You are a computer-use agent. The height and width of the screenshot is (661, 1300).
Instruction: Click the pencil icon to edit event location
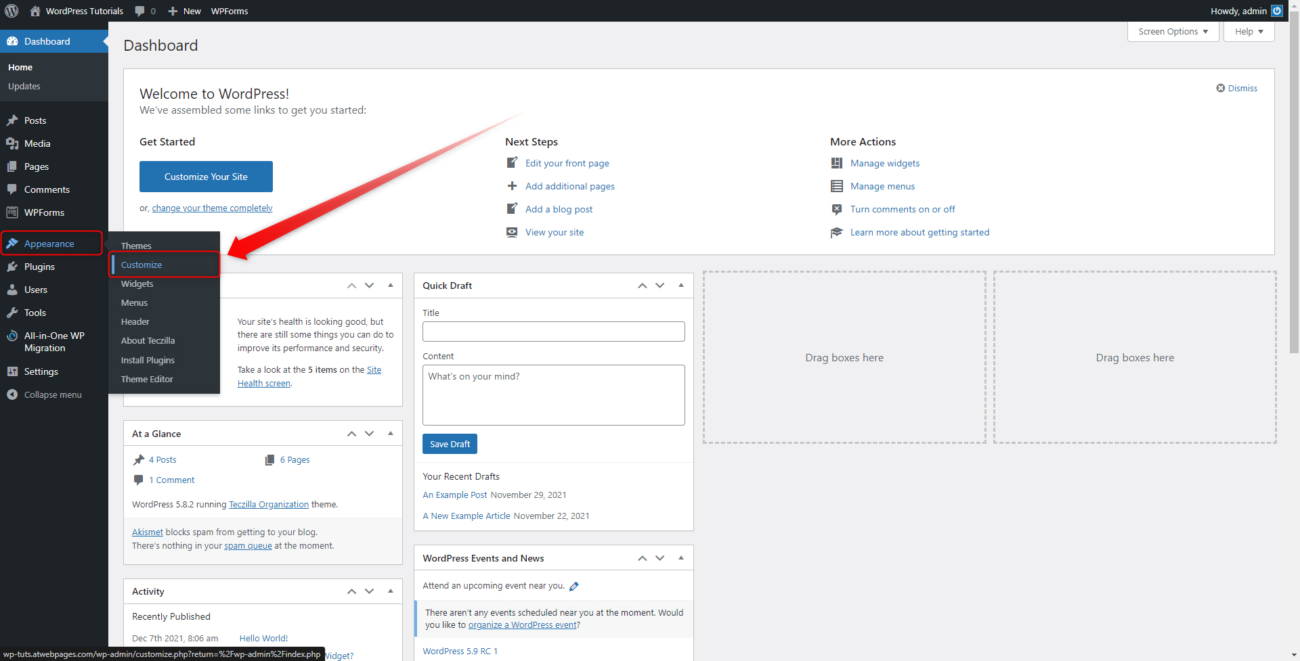click(x=574, y=587)
